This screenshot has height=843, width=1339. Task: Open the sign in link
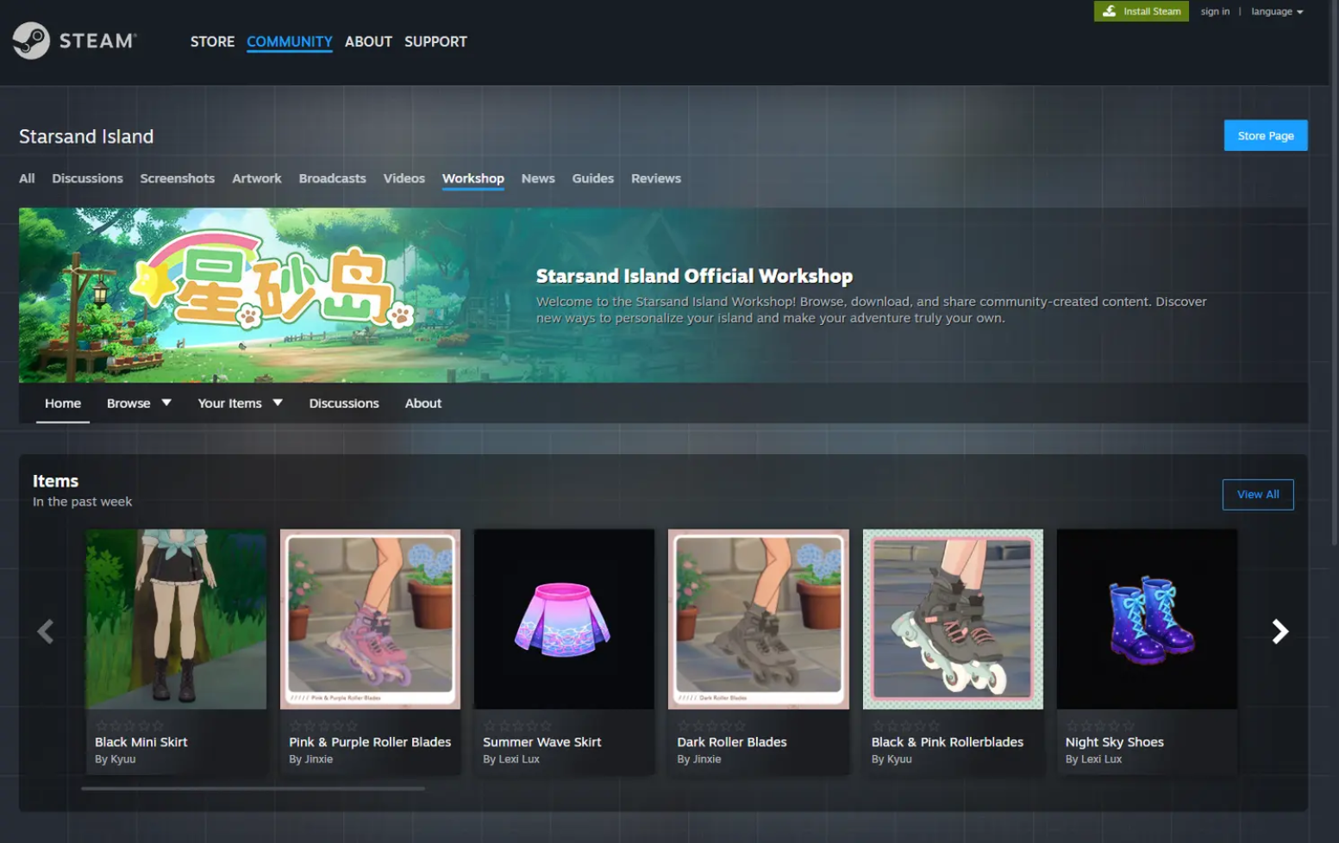1215,11
